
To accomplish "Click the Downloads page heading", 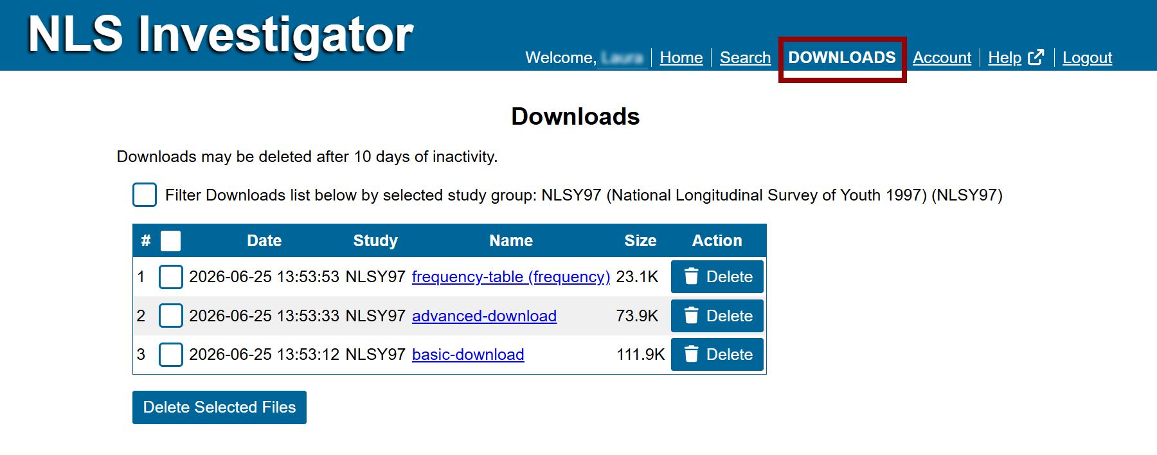I will point(575,116).
